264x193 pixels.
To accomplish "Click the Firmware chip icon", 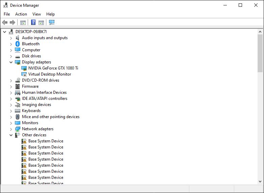I will tap(18, 86).
